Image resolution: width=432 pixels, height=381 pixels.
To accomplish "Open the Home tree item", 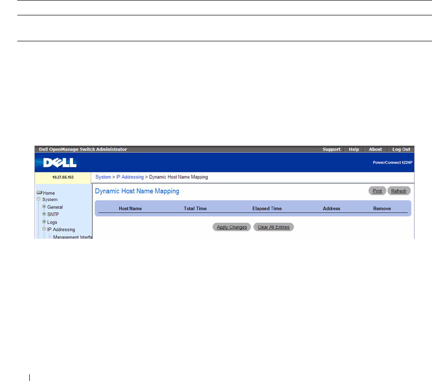I will click(49, 193).
